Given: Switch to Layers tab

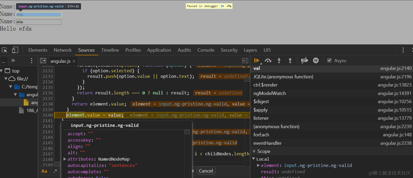Looking at the screenshot, I should 250,50.
